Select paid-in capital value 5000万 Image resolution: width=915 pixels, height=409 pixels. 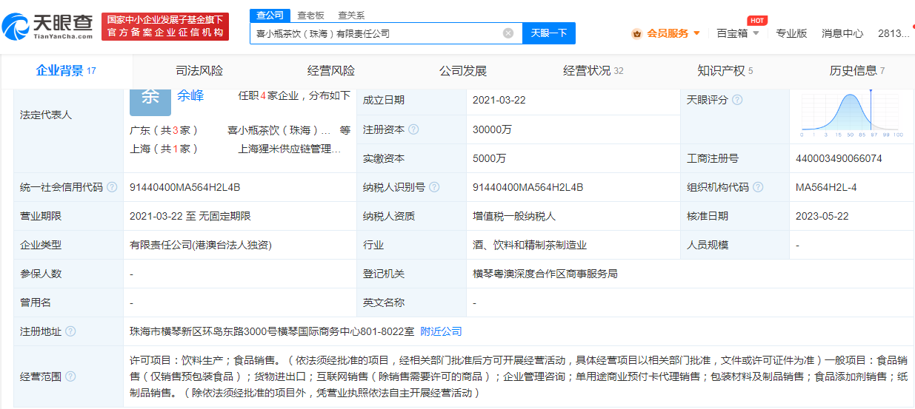click(489, 158)
